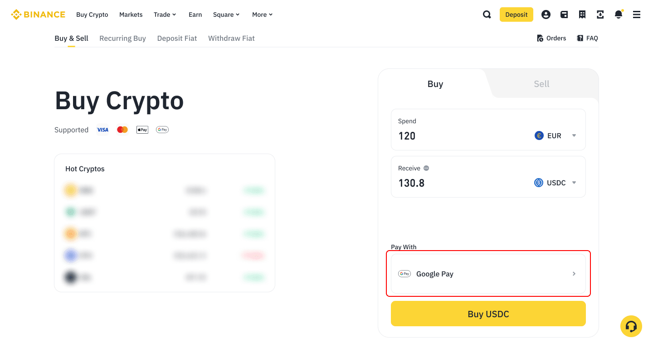The width and height of the screenshot is (653, 348).
Task: Open the Square menu in navigation
Action: [x=226, y=14]
